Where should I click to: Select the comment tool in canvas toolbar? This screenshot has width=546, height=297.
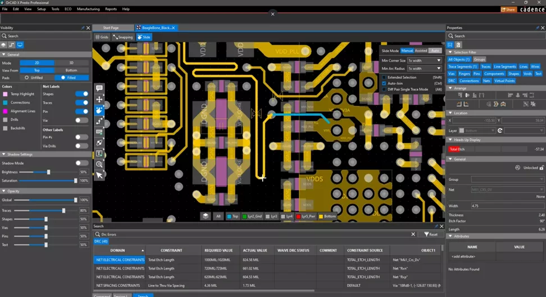pyautogui.click(x=99, y=88)
